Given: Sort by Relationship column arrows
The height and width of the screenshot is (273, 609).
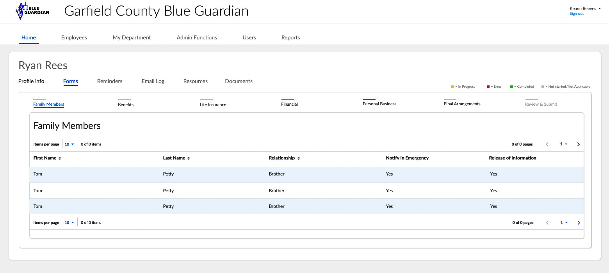Looking at the screenshot, I should coord(299,158).
